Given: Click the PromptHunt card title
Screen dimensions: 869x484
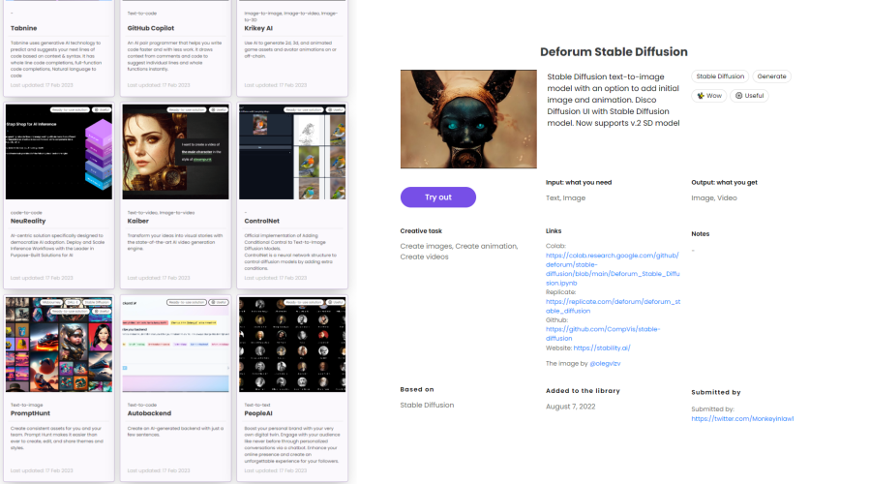Looking at the screenshot, I should (30, 413).
